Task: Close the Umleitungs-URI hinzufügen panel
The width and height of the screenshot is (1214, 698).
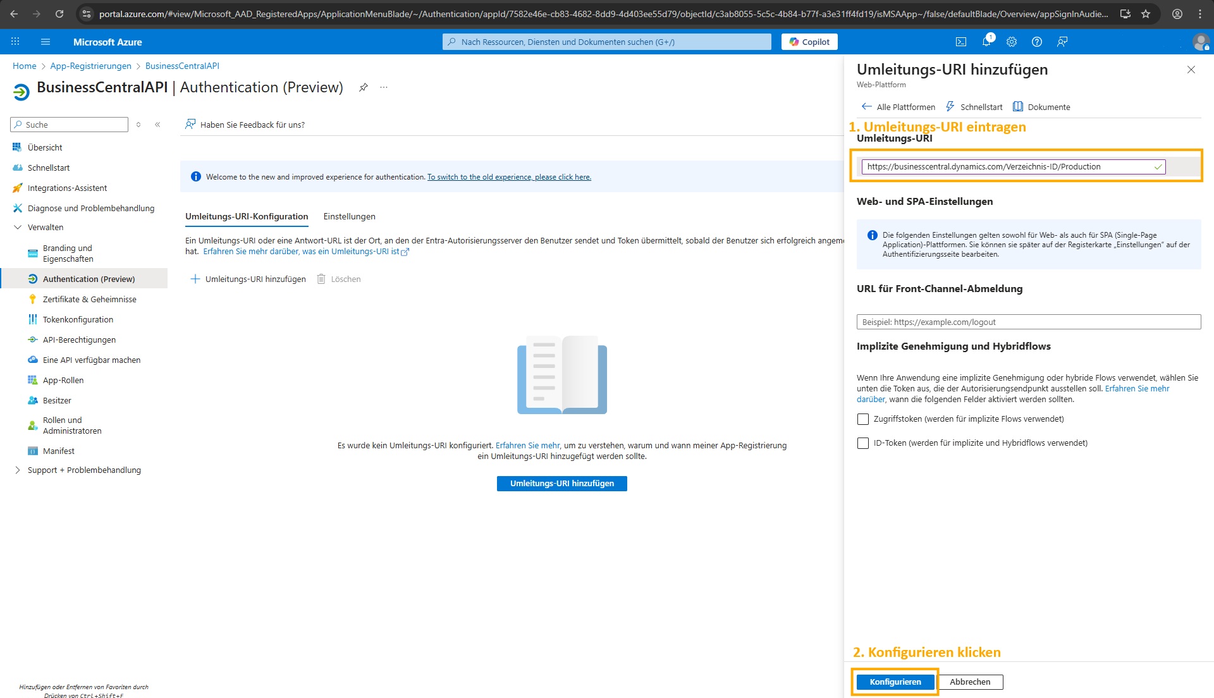Action: (x=1191, y=70)
